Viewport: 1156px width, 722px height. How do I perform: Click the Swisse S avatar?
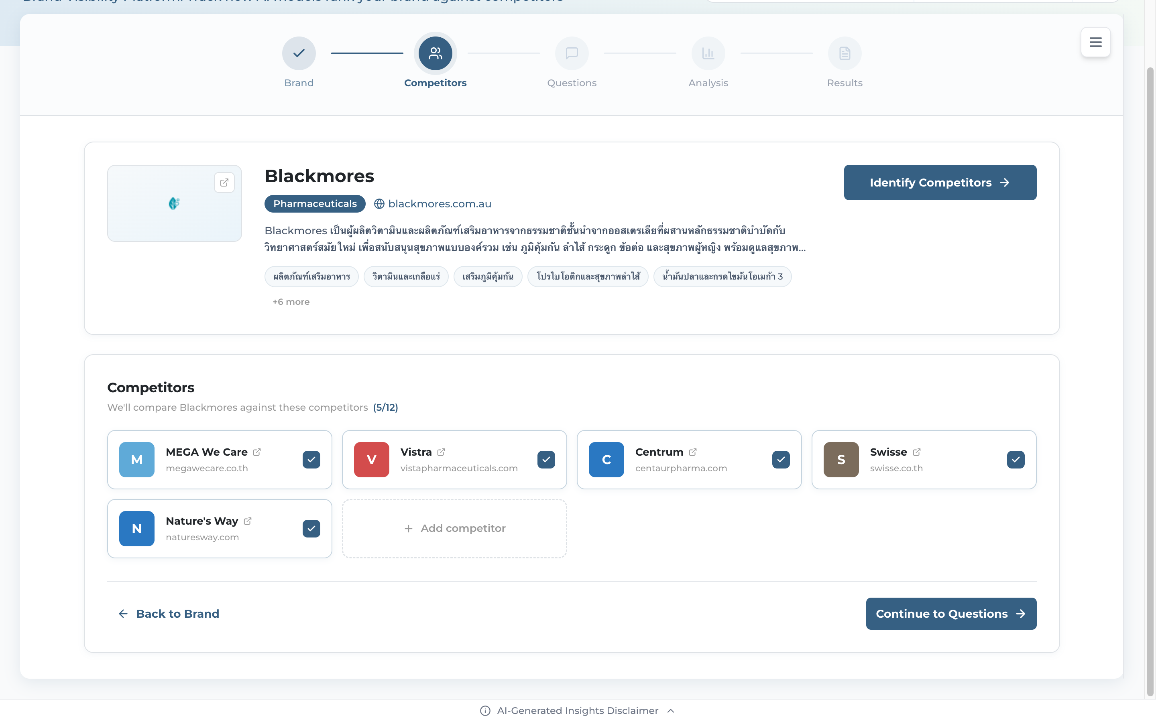(x=841, y=459)
